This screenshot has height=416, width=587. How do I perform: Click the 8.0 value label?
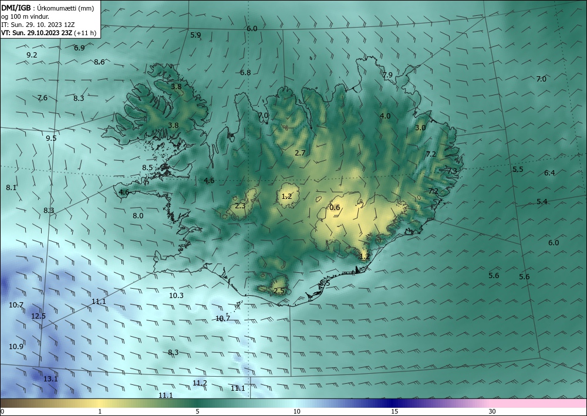138,216
